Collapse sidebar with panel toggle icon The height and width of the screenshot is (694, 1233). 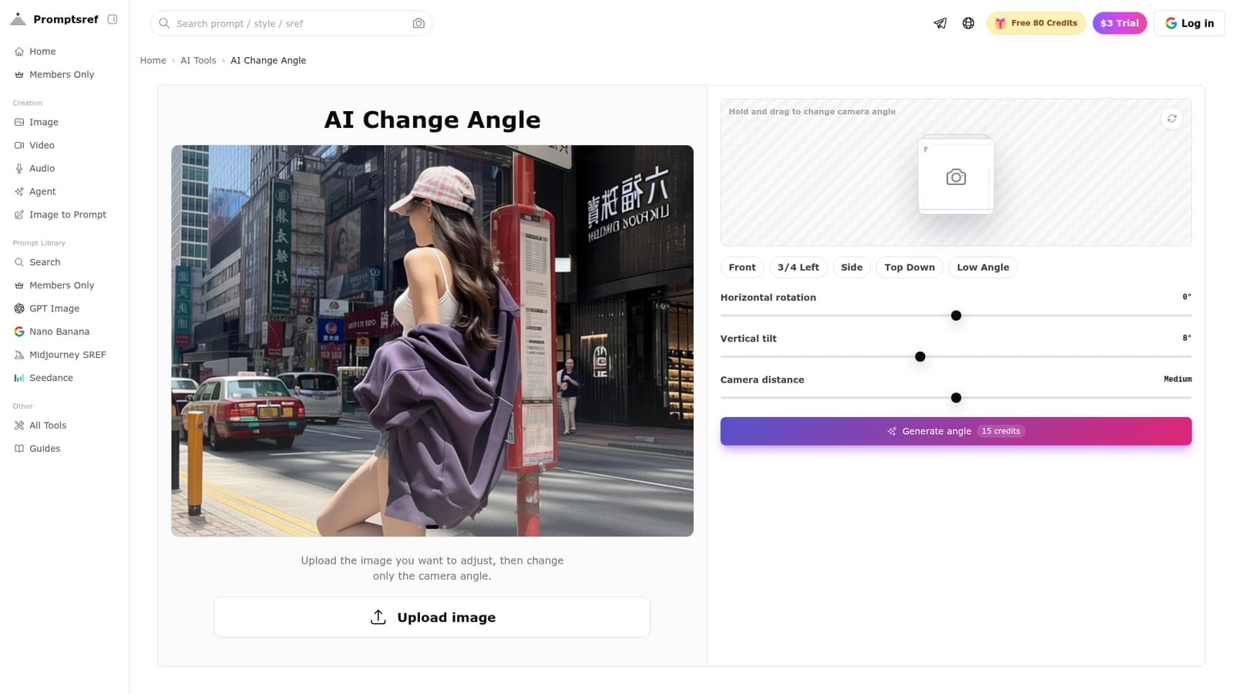[113, 19]
